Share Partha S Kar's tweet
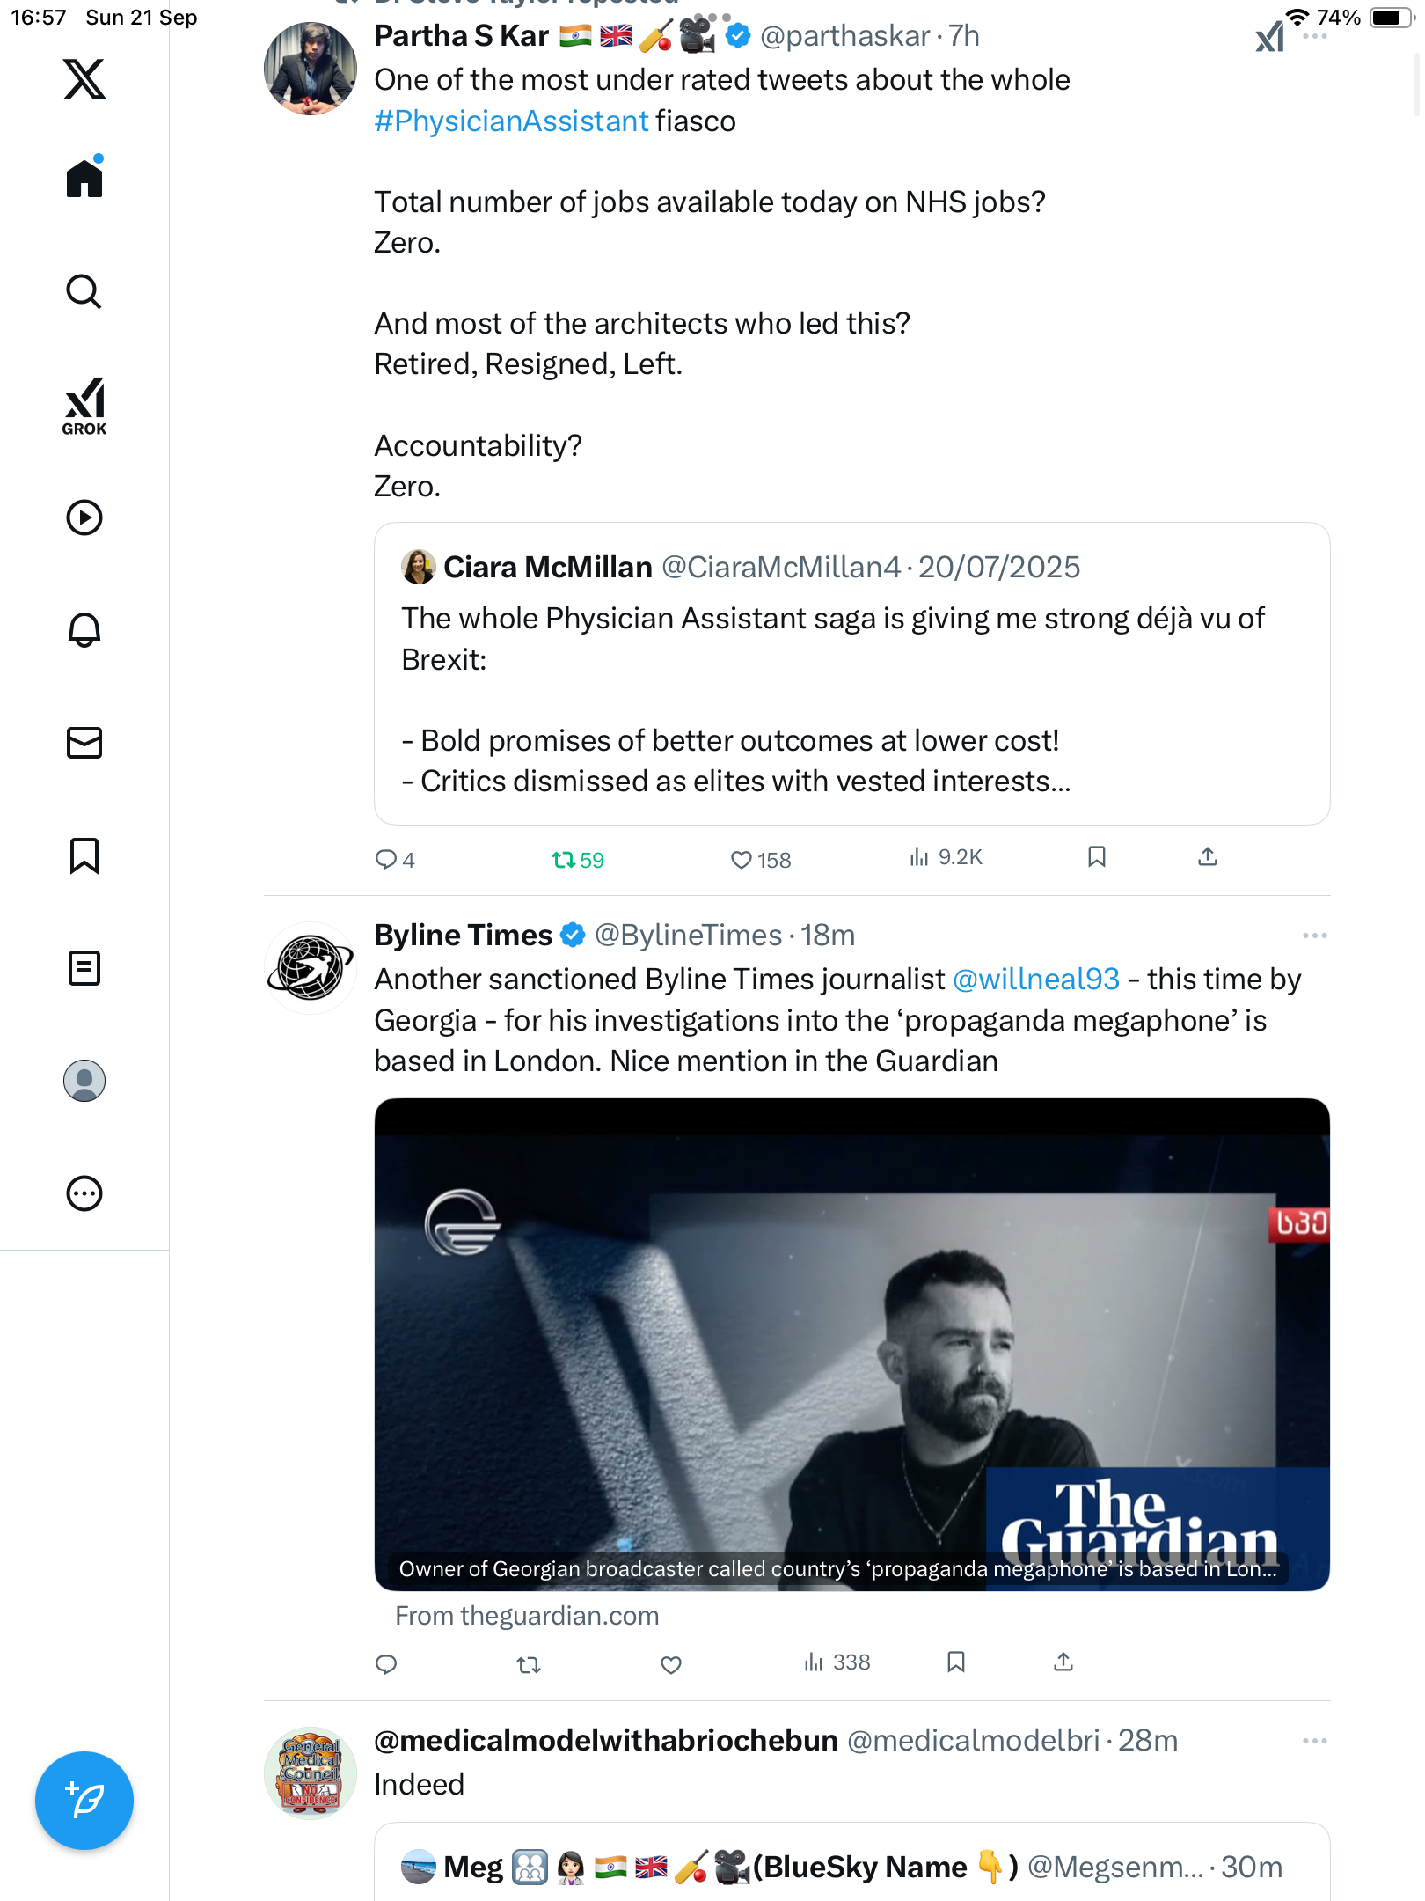The height and width of the screenshot is (1901, 1425). [x=1208, y=857]
